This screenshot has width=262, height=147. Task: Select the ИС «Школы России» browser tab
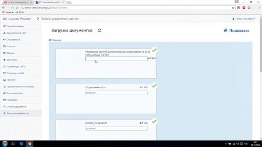[50, 2]
